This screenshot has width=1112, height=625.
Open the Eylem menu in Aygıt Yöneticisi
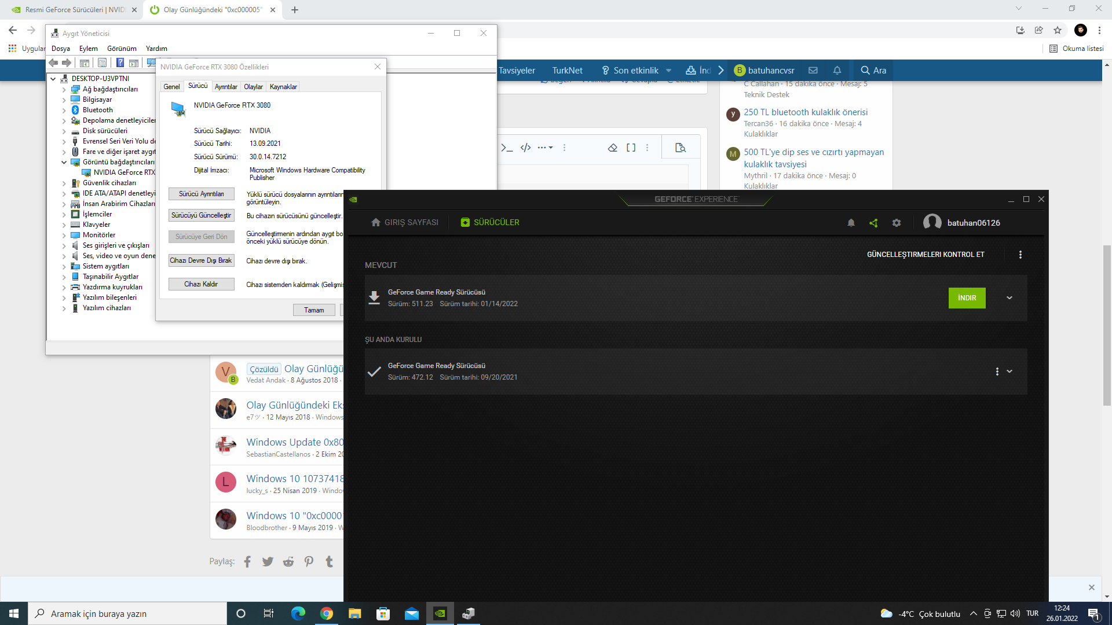click(x=88, y=49)
